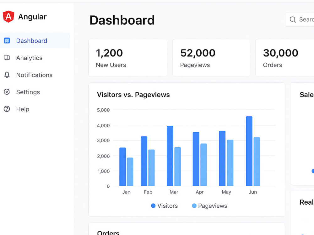Click the Mar Visitors bar
Image resolution: width=314 pixels, height=235 pixels.
170,156
